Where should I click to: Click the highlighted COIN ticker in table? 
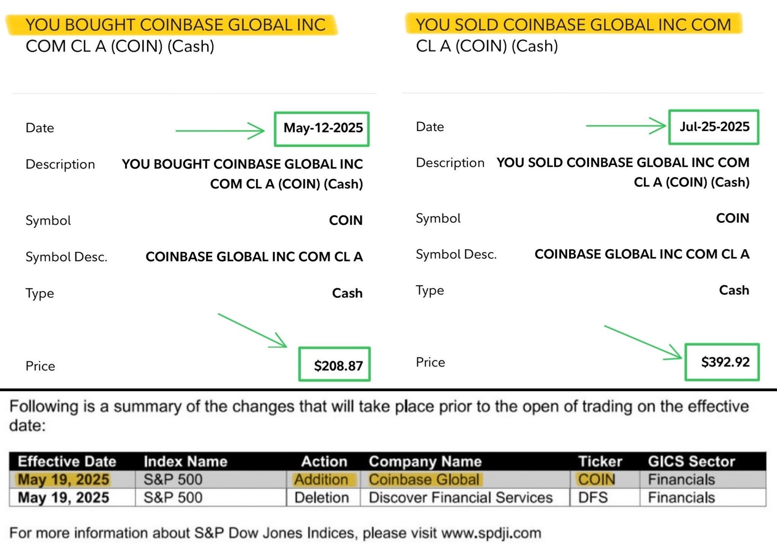click(596, 480)
